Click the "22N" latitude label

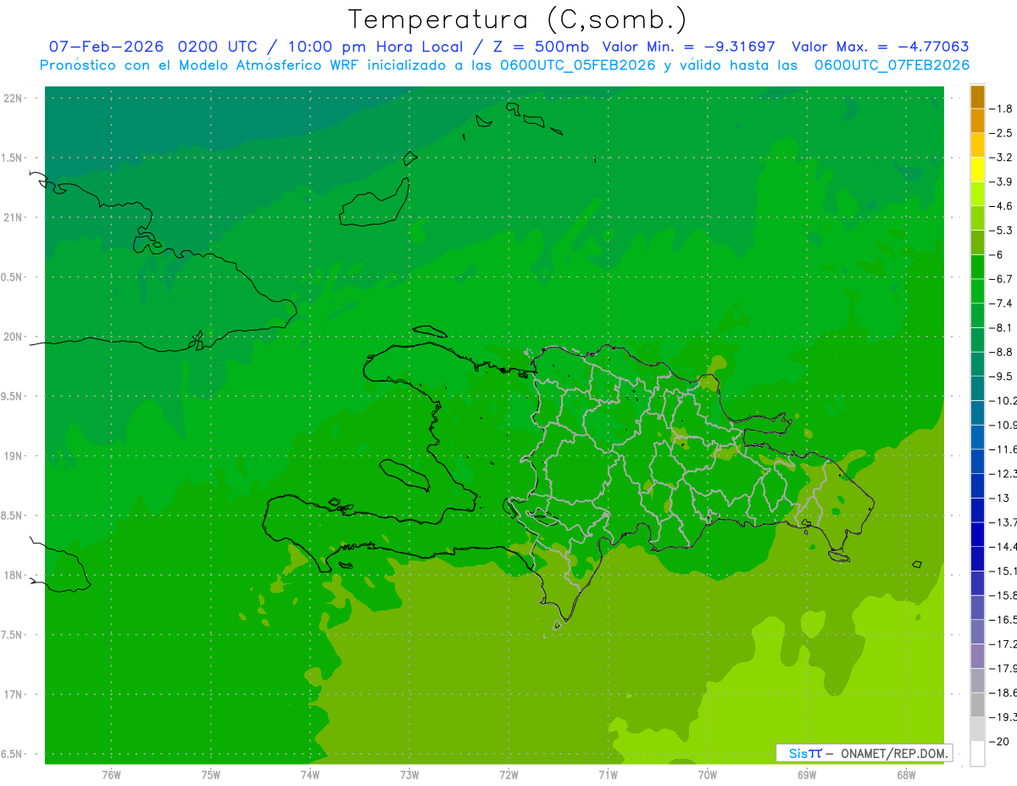tap(13, 98)
